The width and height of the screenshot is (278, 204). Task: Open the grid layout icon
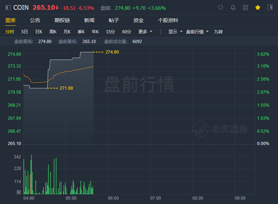click(x=245, y=8)
